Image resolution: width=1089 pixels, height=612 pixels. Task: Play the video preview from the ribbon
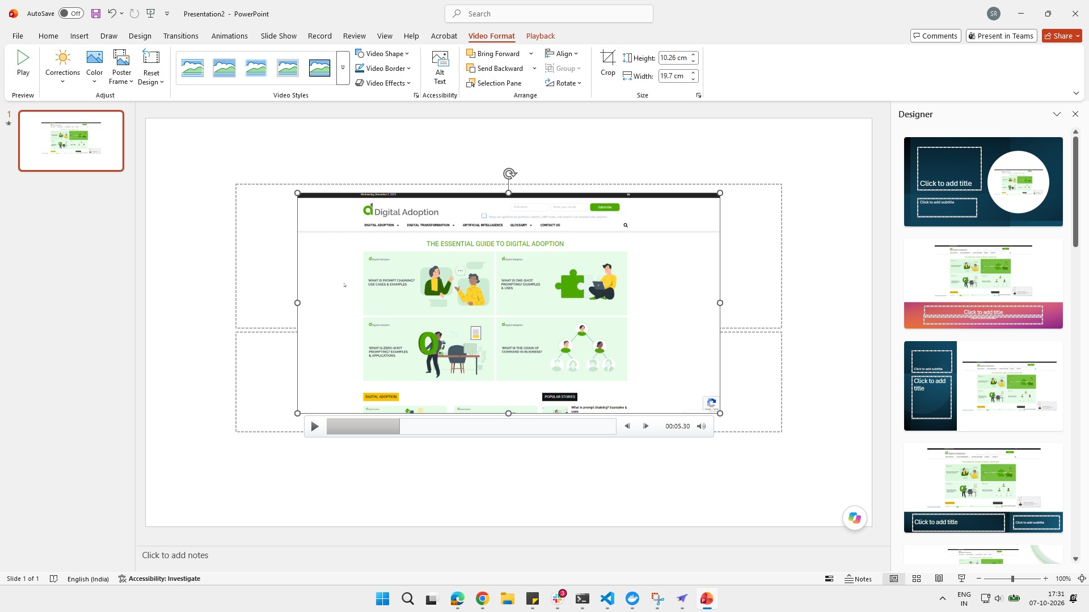pyautogui.click(x=23, y=62)
